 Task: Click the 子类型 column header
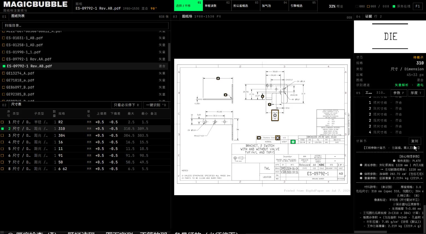coord(39,113)
